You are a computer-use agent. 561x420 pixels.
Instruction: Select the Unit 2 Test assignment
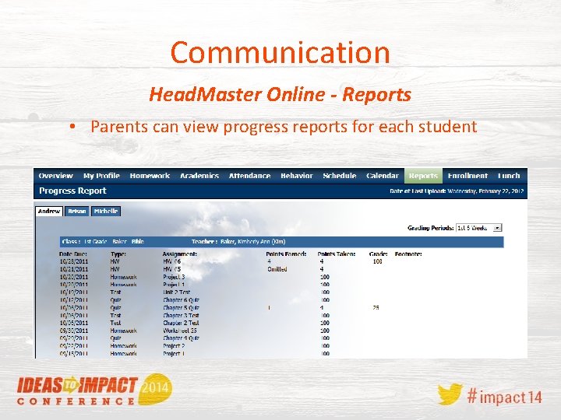coord(176,292)
